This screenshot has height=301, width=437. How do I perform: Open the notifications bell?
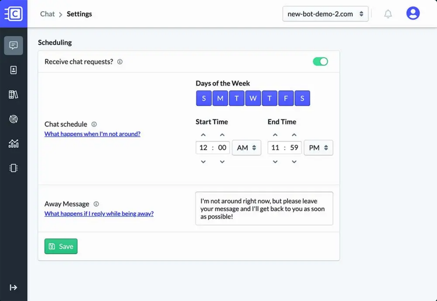(x=388, y=14)
